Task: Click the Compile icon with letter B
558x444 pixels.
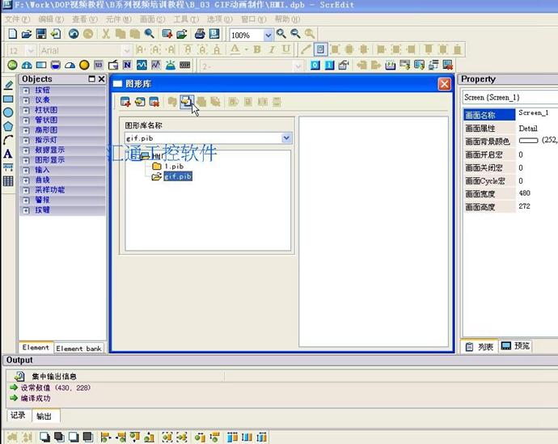Action: click(x=214, y=34)
